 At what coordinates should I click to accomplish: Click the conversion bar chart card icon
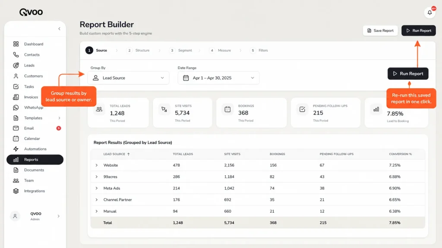(x=376, y=109)
